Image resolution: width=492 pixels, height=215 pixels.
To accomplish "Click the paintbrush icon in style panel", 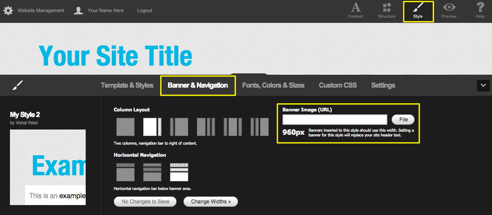I will tap(17, 85).
